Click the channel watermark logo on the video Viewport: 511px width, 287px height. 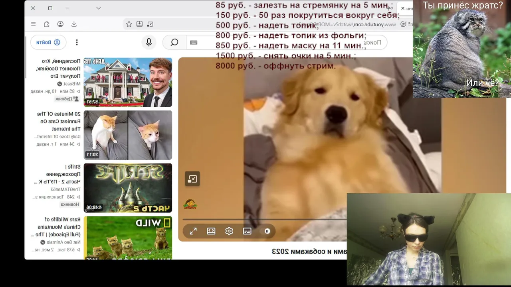pos(190,204)
